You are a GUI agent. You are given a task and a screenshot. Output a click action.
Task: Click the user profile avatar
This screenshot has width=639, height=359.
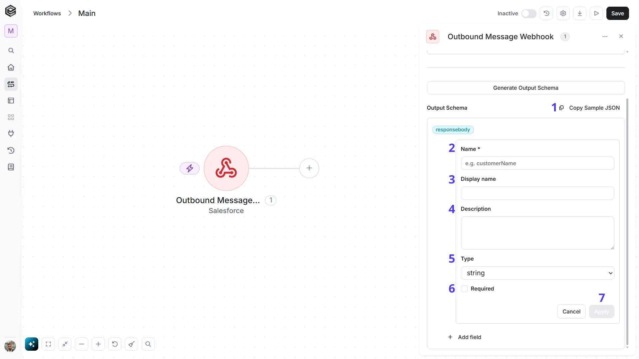click(x=10, y=346)
